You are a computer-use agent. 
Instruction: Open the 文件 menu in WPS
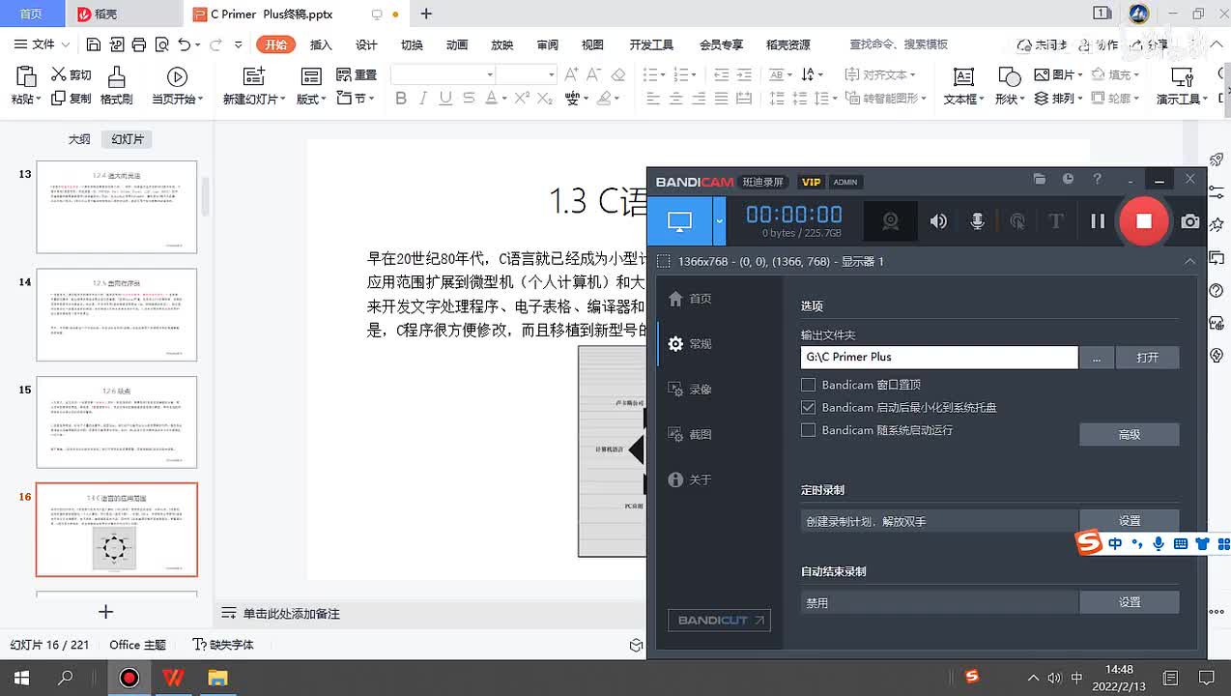point(43,44)
